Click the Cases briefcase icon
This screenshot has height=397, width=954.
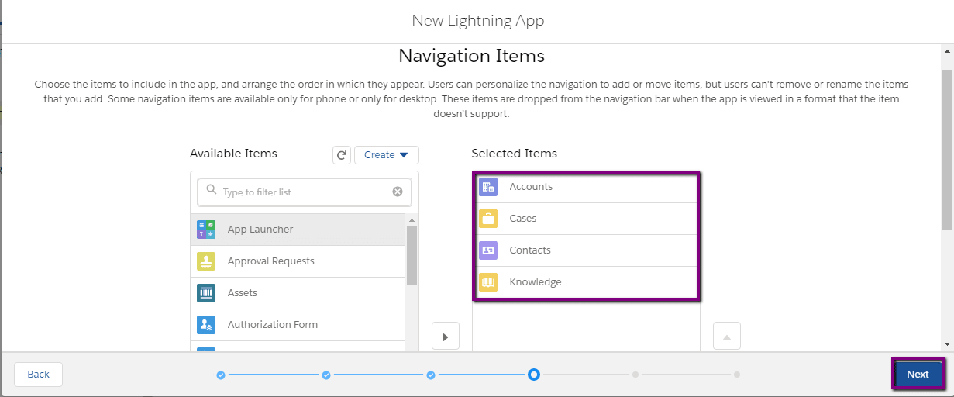click(x=488, y=219)
